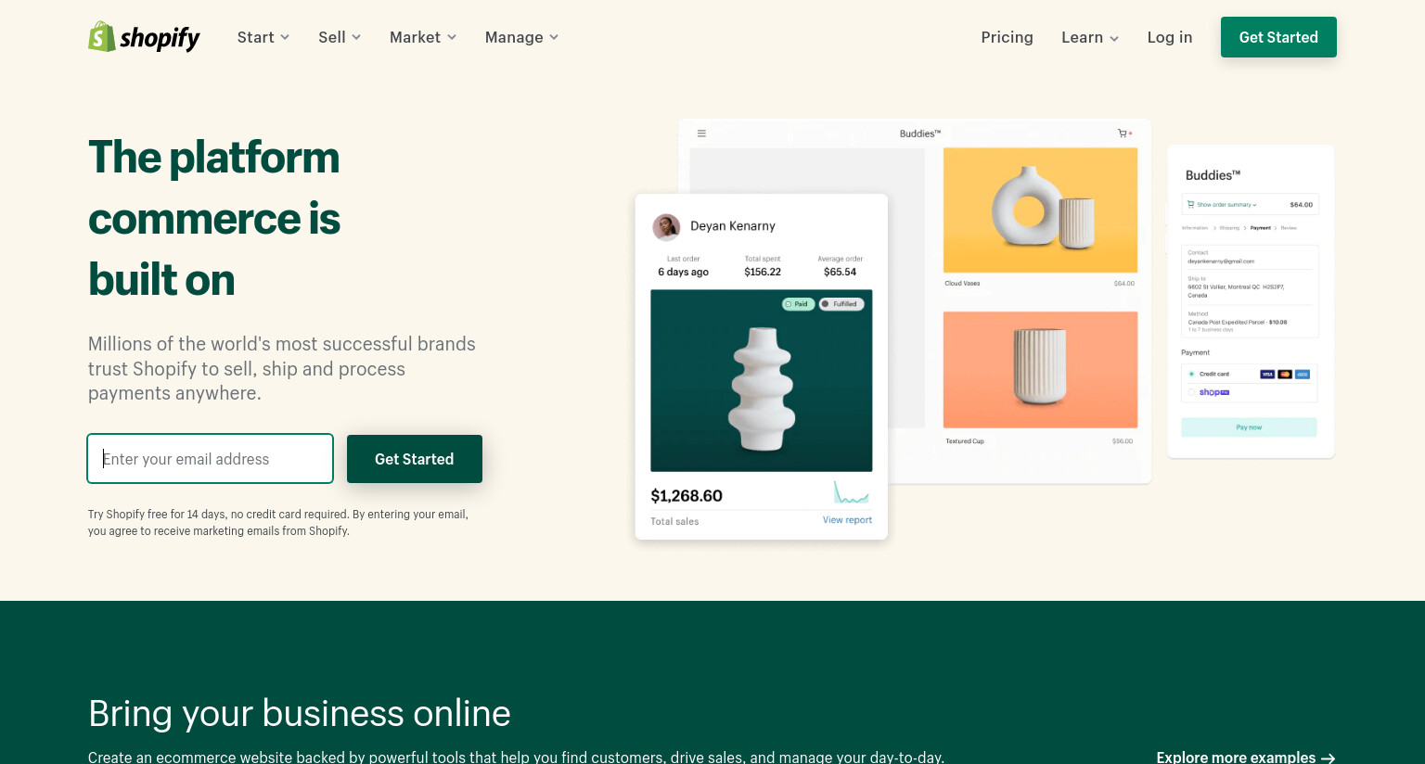Click the Paid status badge
Image resolution: width=1425 pixels, height=764 pixels.
pyautogui.click(x=797, y=304)
